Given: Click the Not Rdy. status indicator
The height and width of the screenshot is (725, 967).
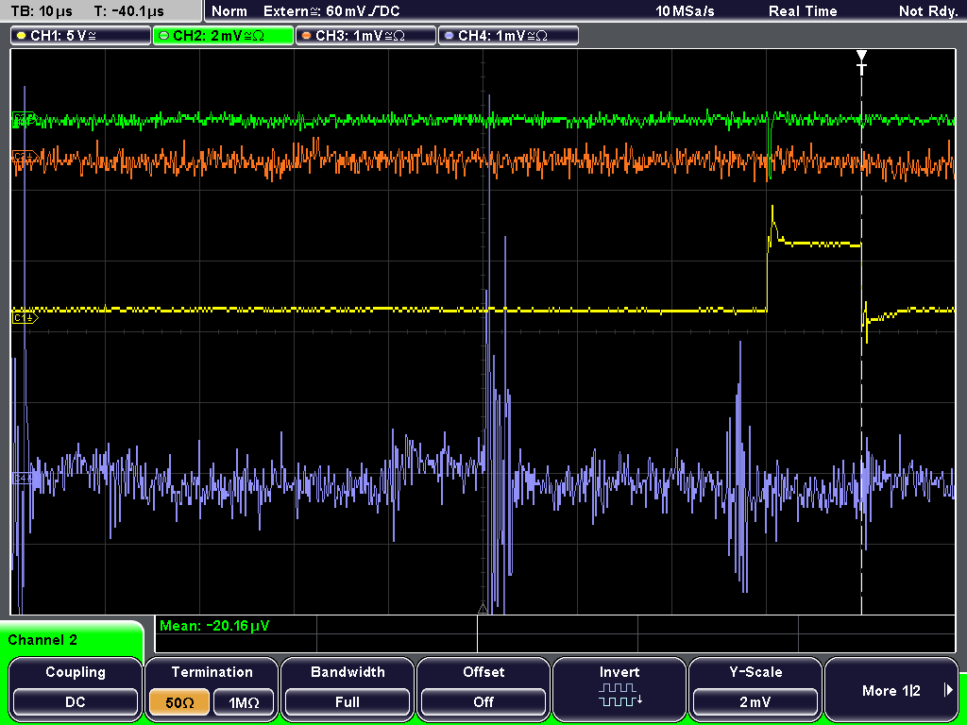Looking at the screenshot, I should 928,11.
